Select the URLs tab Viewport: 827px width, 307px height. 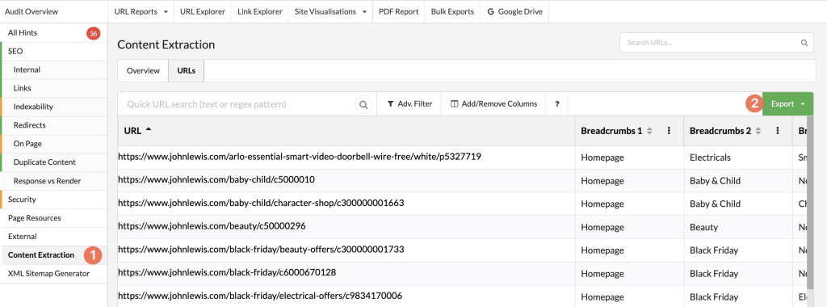point(187,70)
